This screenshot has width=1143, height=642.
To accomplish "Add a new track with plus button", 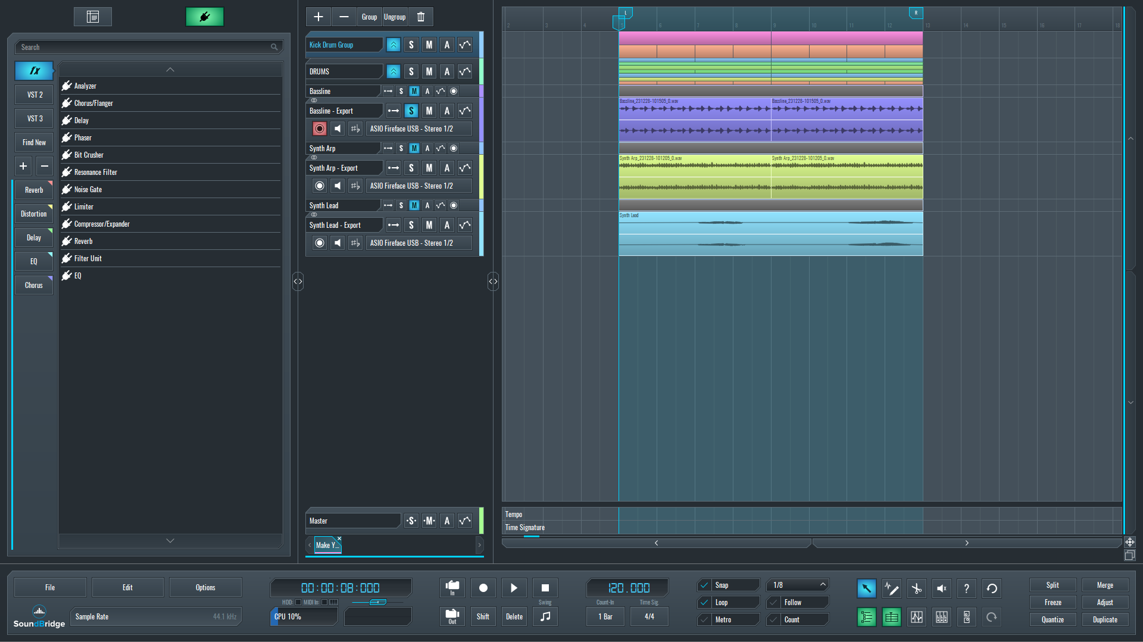I will [x=318, y=17].
